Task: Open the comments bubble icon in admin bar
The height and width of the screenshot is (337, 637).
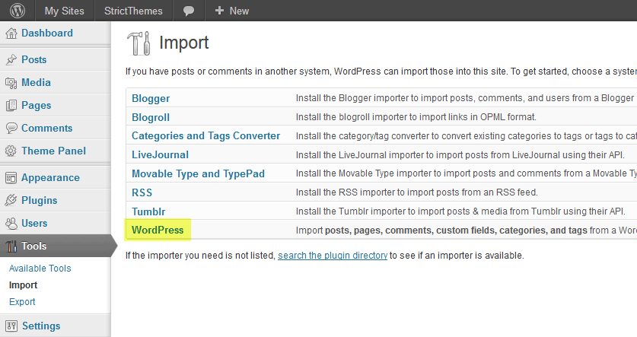Action: pos(189,11)
